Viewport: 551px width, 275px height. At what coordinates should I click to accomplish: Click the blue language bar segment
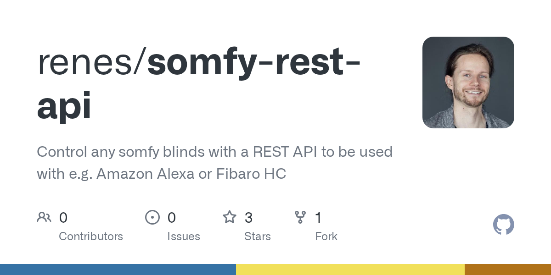coord(118,269)
